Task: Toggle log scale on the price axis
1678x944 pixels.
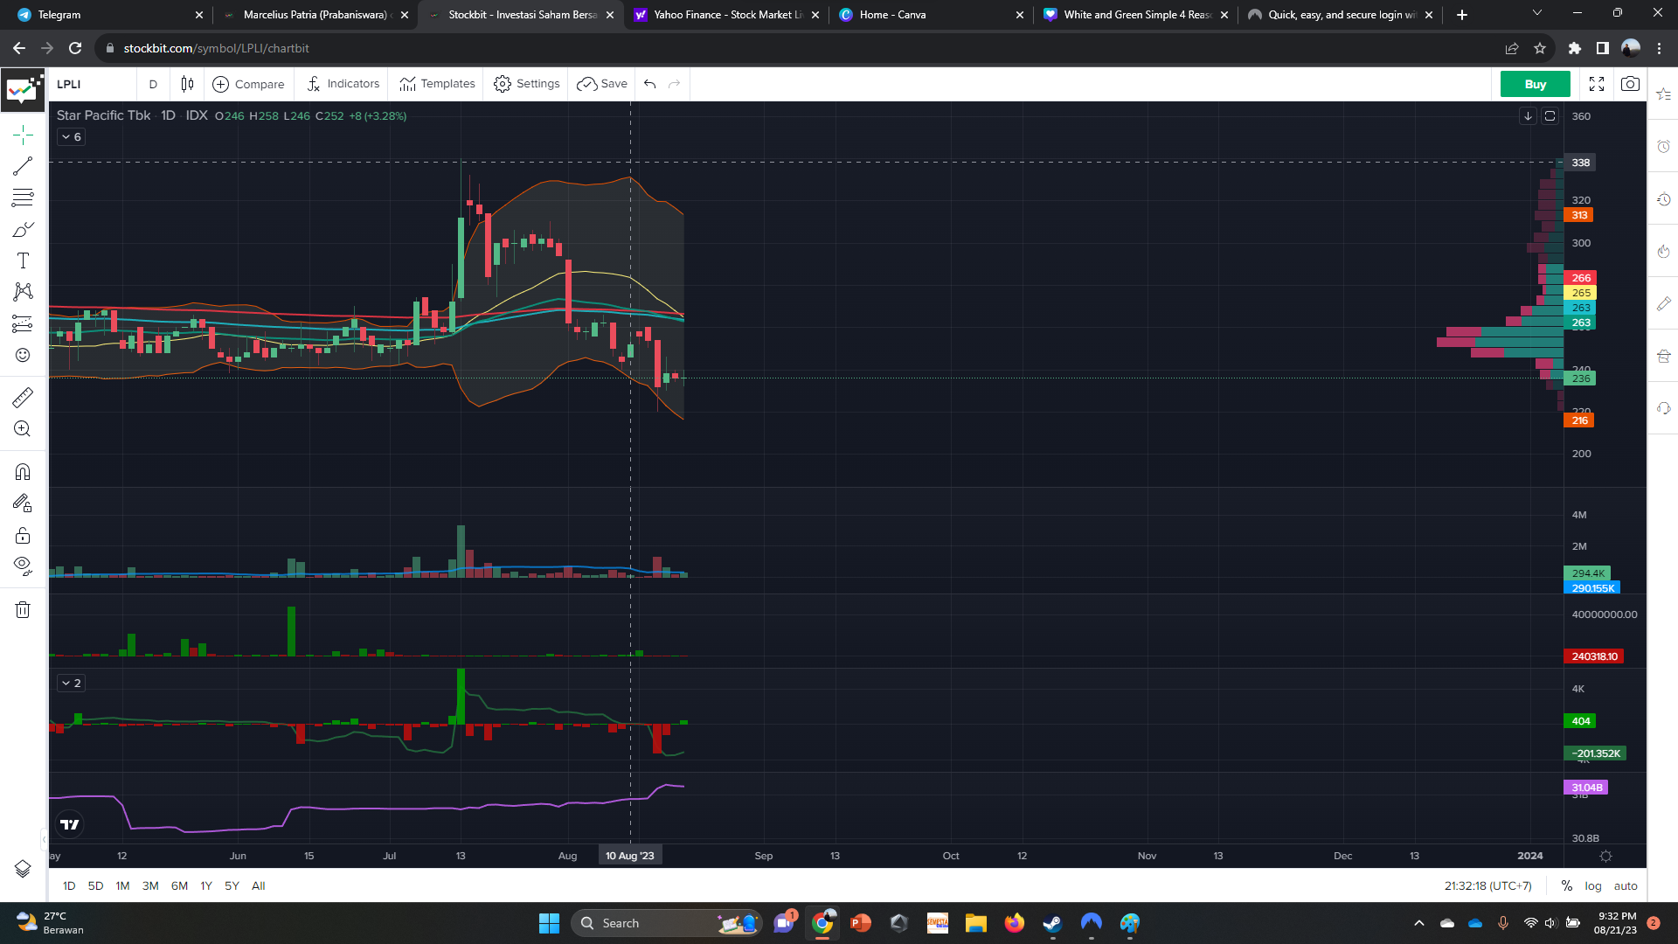Action: pos(1593,885)
